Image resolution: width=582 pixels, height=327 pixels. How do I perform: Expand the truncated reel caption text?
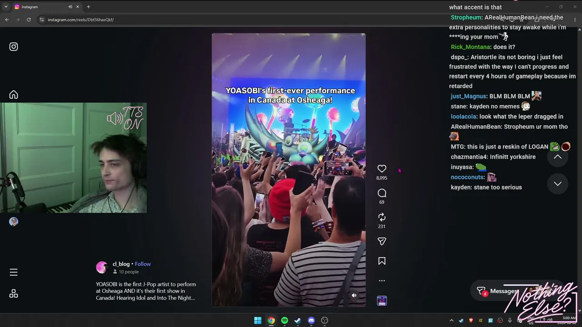click(x=146, y=291)
